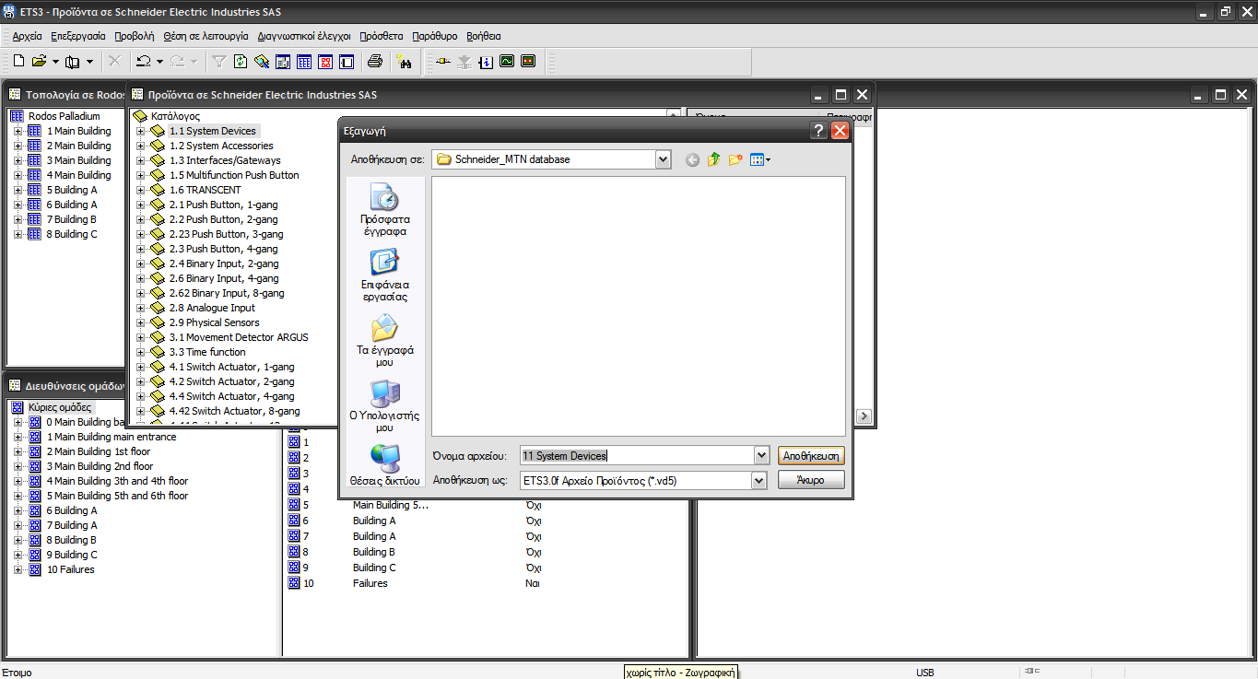Open Τα έγγραφά μου in the dialog sidebar
This screenshot has width=1258, height=679.
tap(385, 341)
